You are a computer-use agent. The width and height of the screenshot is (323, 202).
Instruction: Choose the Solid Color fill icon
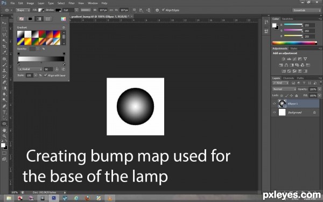(30, 19)
